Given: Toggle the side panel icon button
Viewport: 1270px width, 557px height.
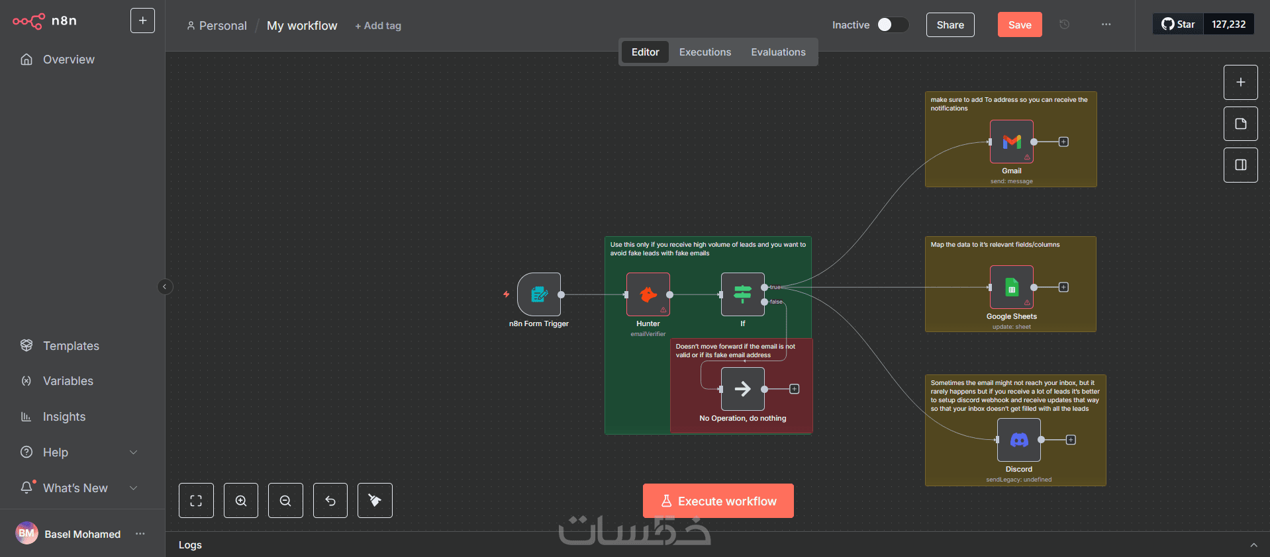Looking at the screenshot, I should click(x=1241, y=165).
